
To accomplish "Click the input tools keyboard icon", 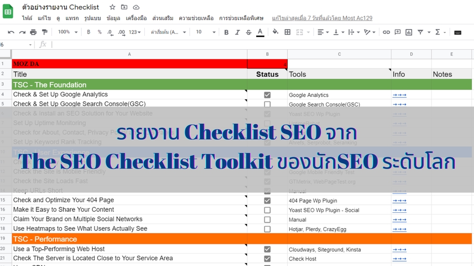I will (x=457, y=33).
